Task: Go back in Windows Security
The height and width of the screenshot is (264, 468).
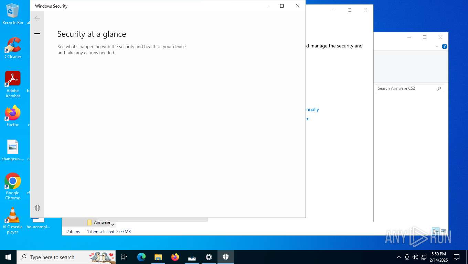Action: pyautogui.click(x=37, y=18)
